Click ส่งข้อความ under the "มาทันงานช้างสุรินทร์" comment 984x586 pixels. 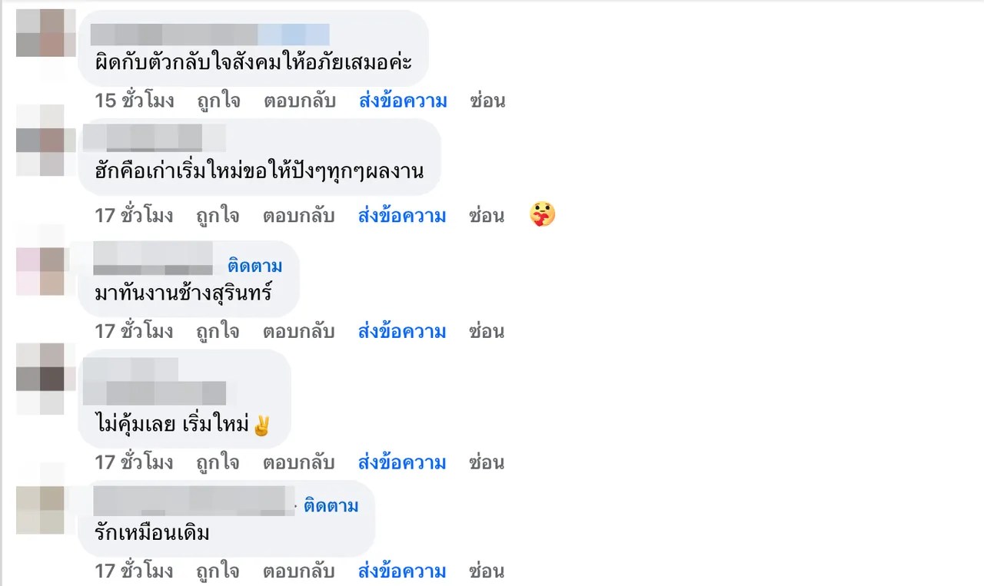(402, 332)
